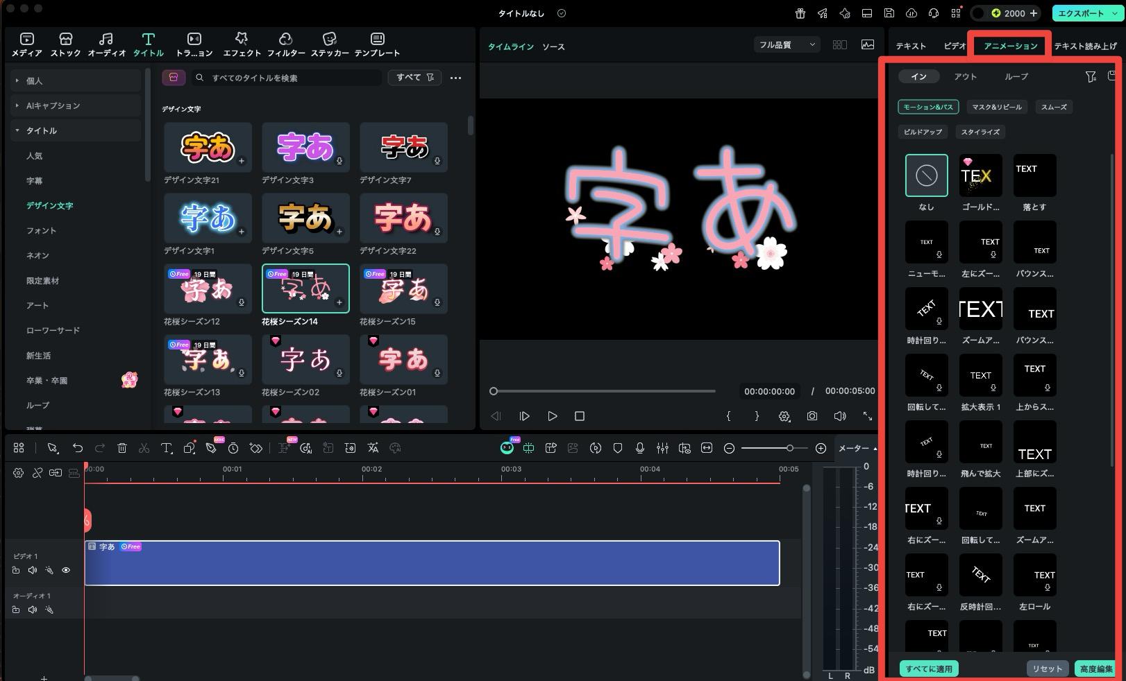Image resolution: width=1126 pixels, height=681 pixels.
Task: Click the trash delete icon above the timeline
Action: point(122,448)
